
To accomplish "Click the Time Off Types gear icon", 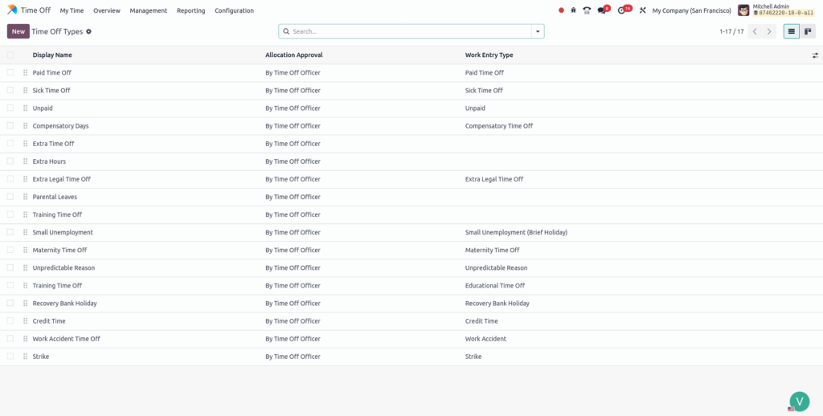I will (89, 31).
